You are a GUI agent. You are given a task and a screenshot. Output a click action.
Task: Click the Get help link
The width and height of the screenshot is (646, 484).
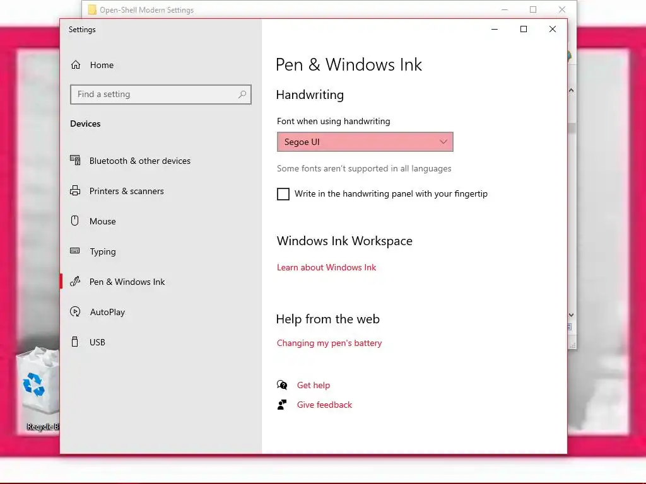314,385
